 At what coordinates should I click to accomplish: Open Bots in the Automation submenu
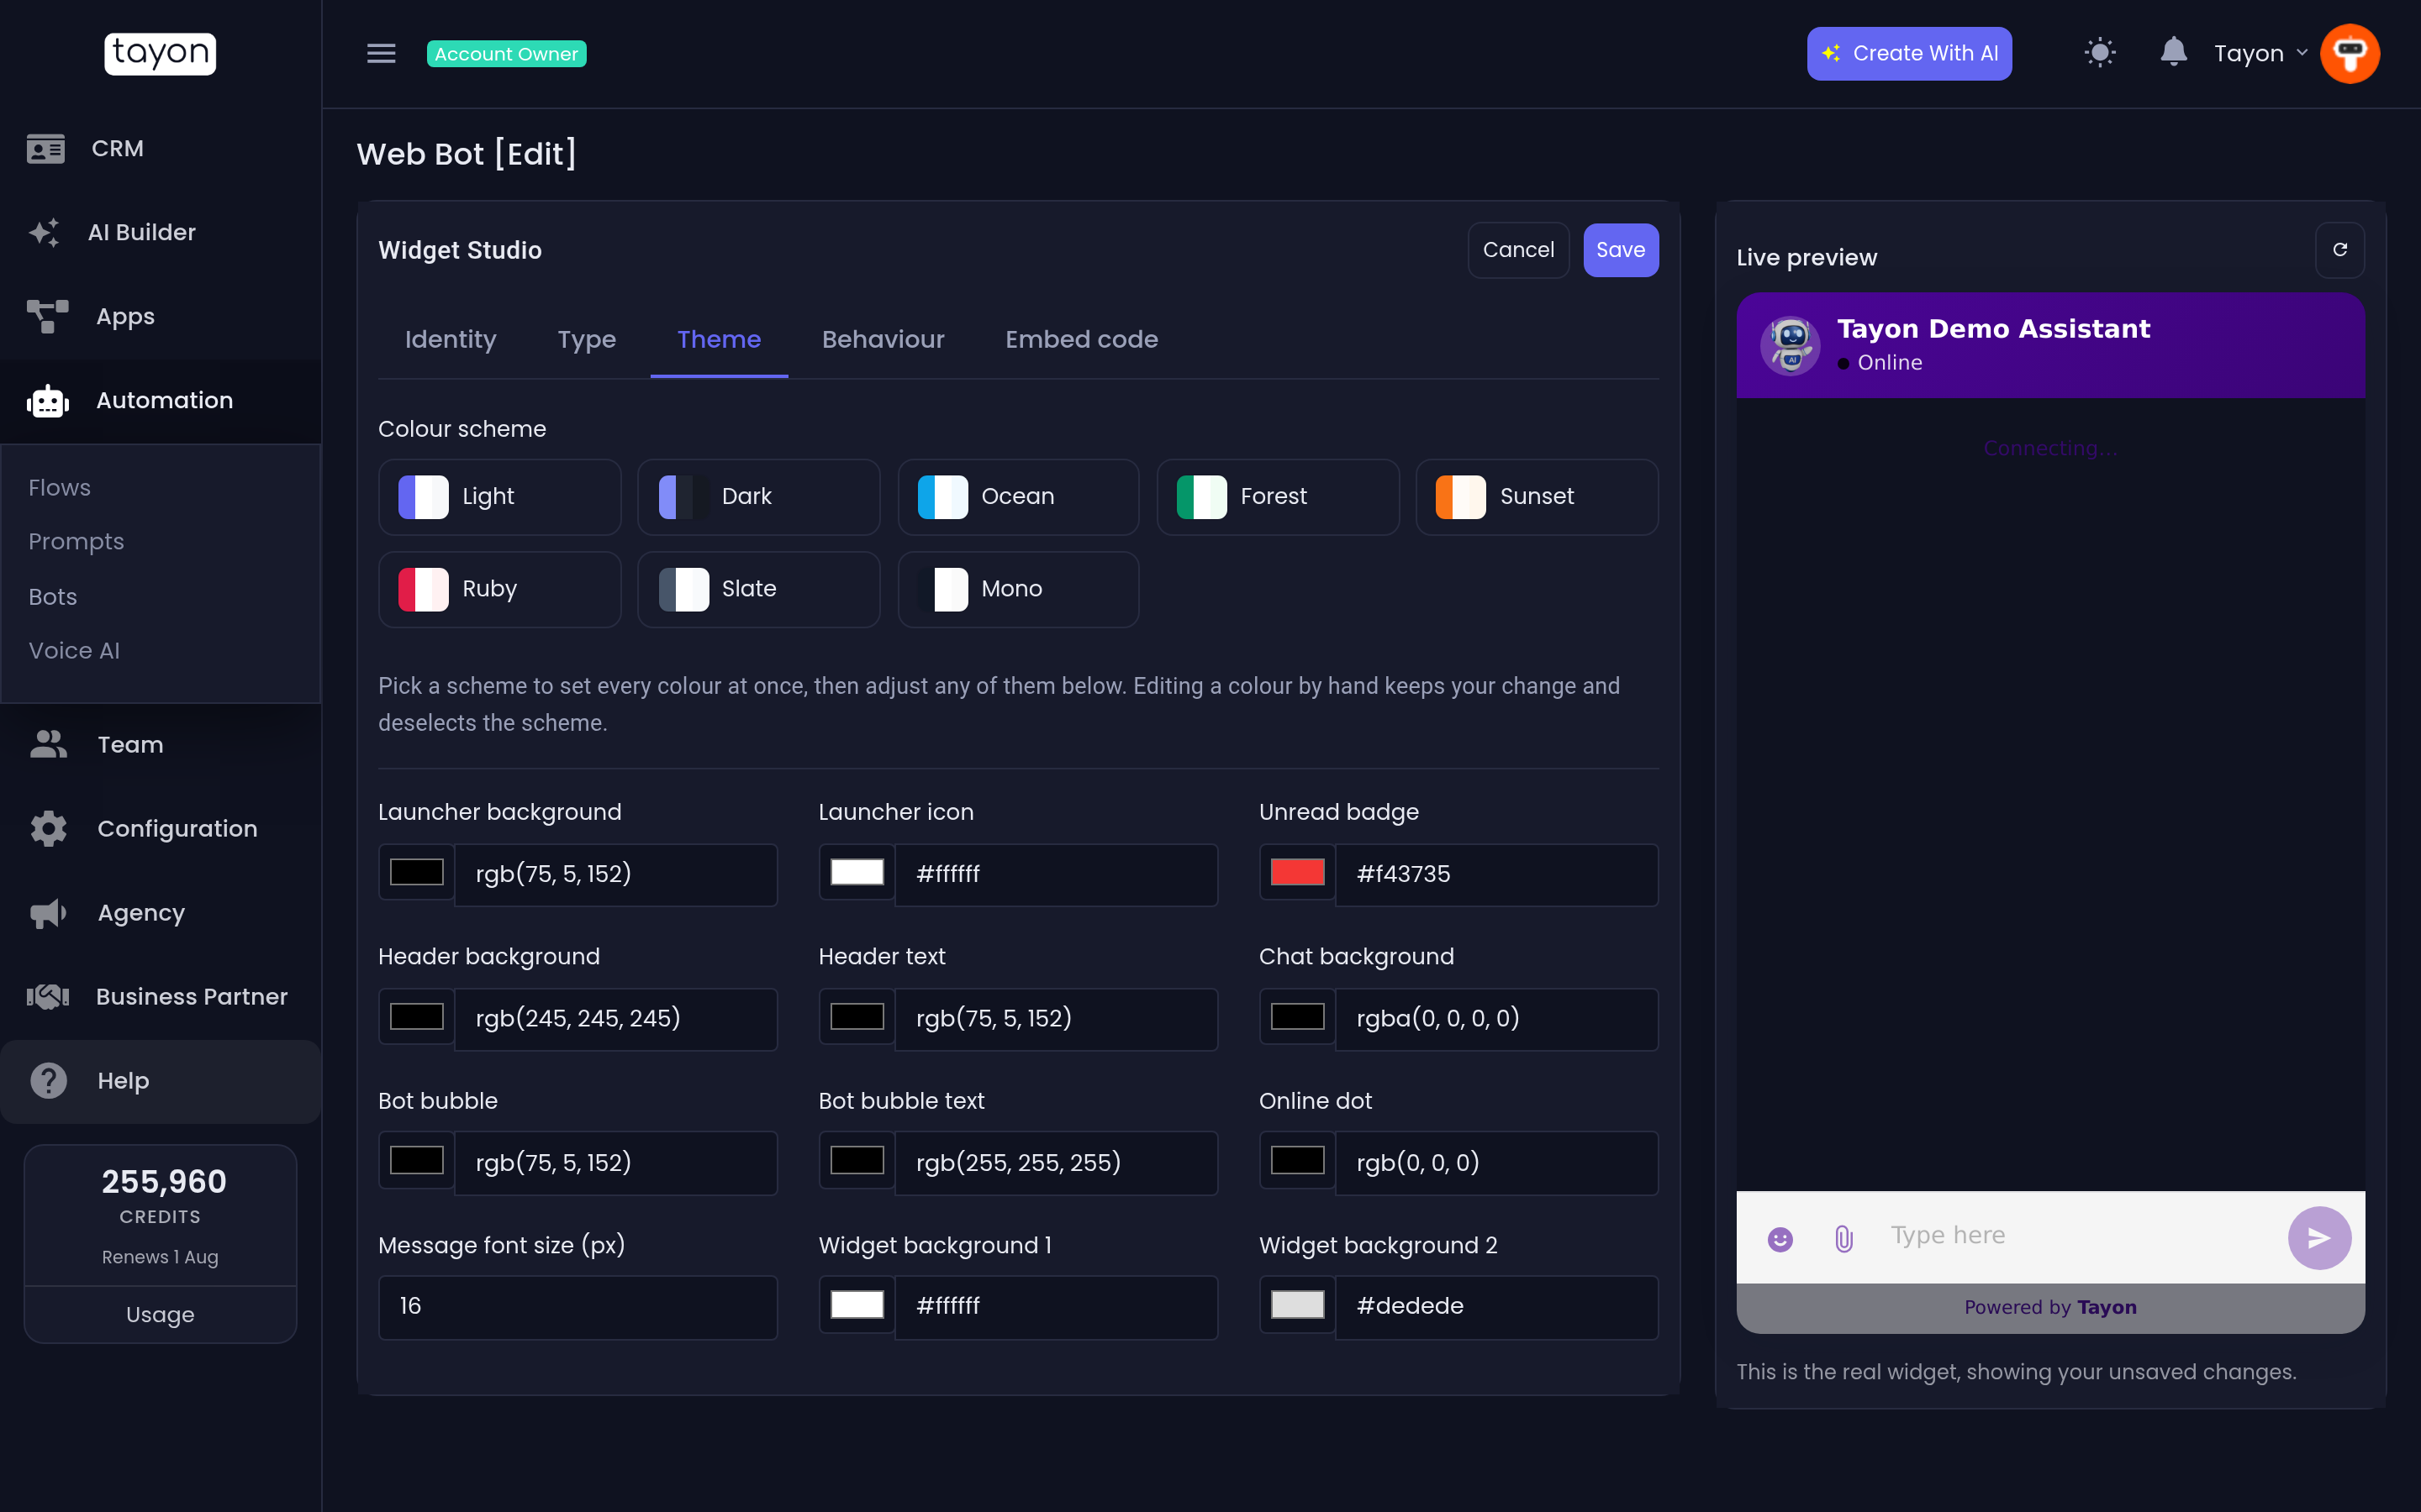53,596
